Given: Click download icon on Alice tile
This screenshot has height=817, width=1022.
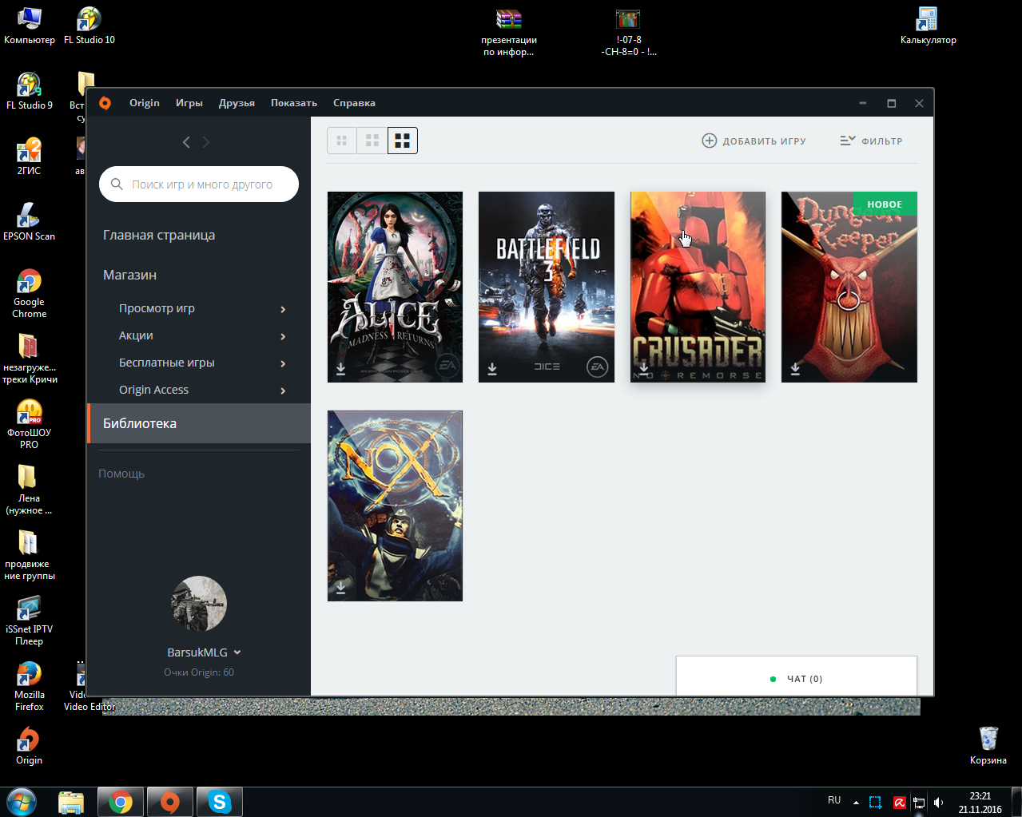Looking at the screenshot, I should click(340, 368).
